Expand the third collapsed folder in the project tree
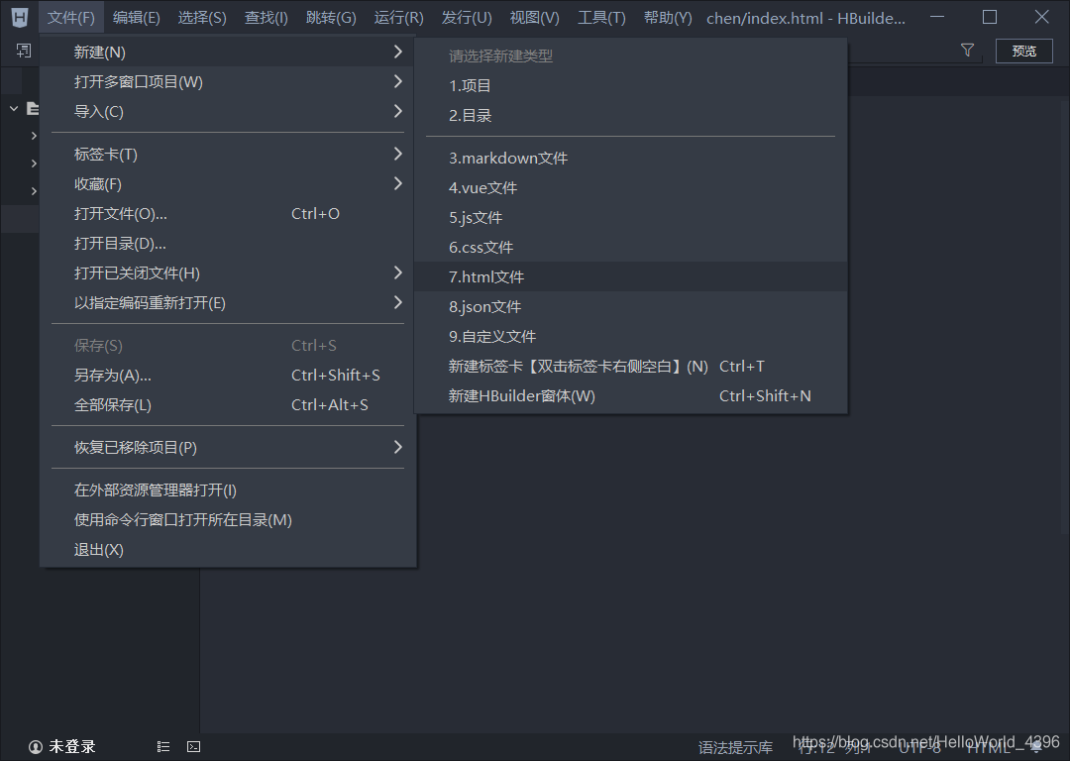 coord(34,192)
